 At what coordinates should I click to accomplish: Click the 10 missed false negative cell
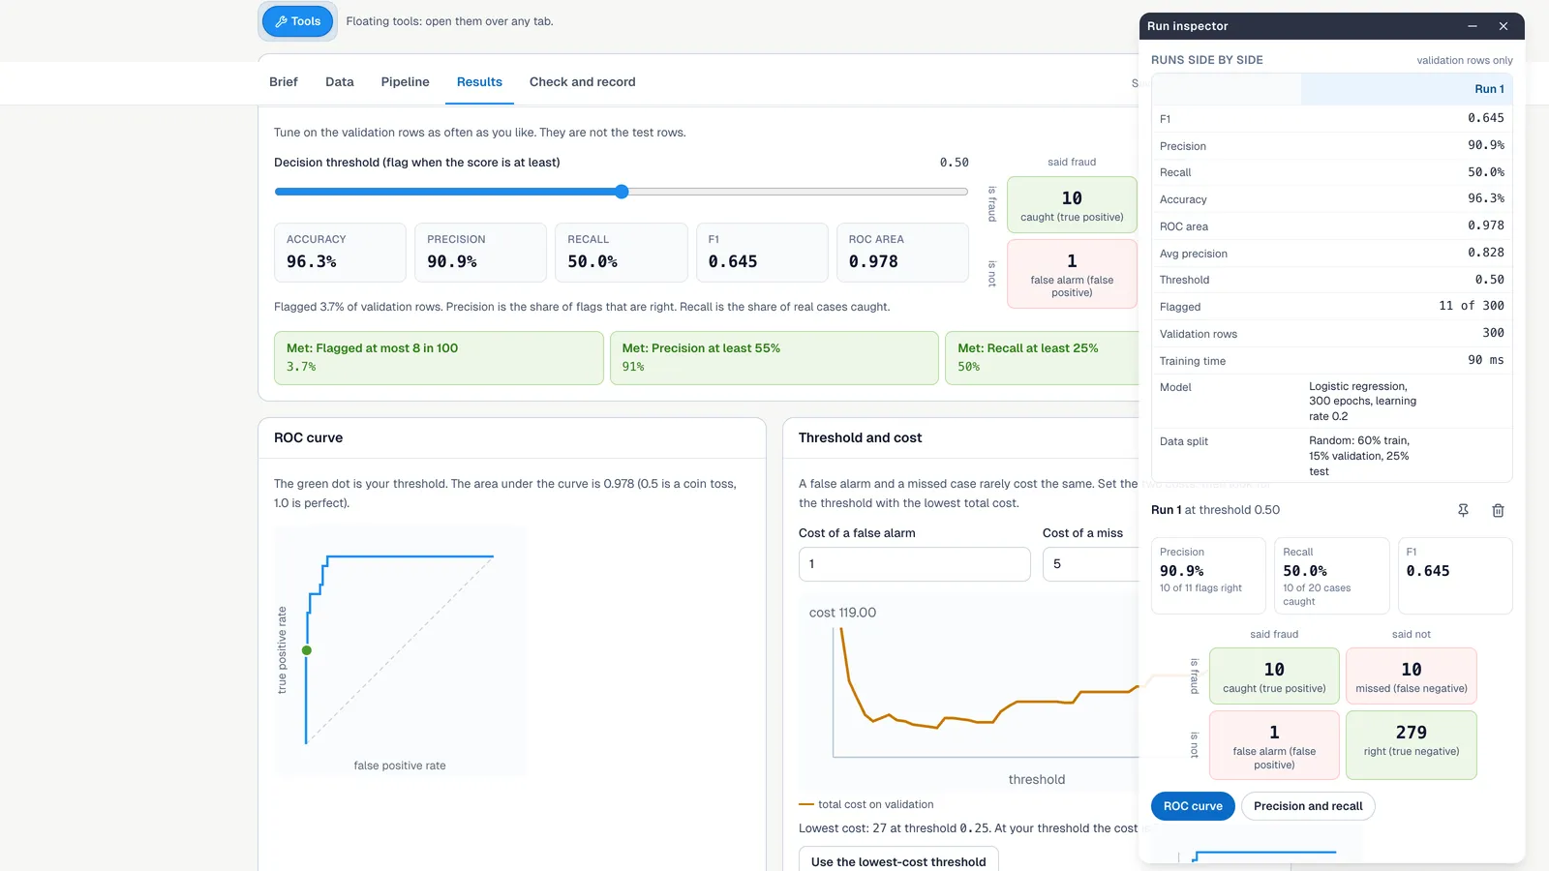click(x=1412, y=676)
